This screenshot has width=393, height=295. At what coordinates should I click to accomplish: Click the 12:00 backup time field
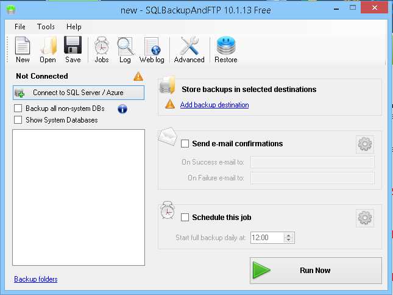pos(267,238)
